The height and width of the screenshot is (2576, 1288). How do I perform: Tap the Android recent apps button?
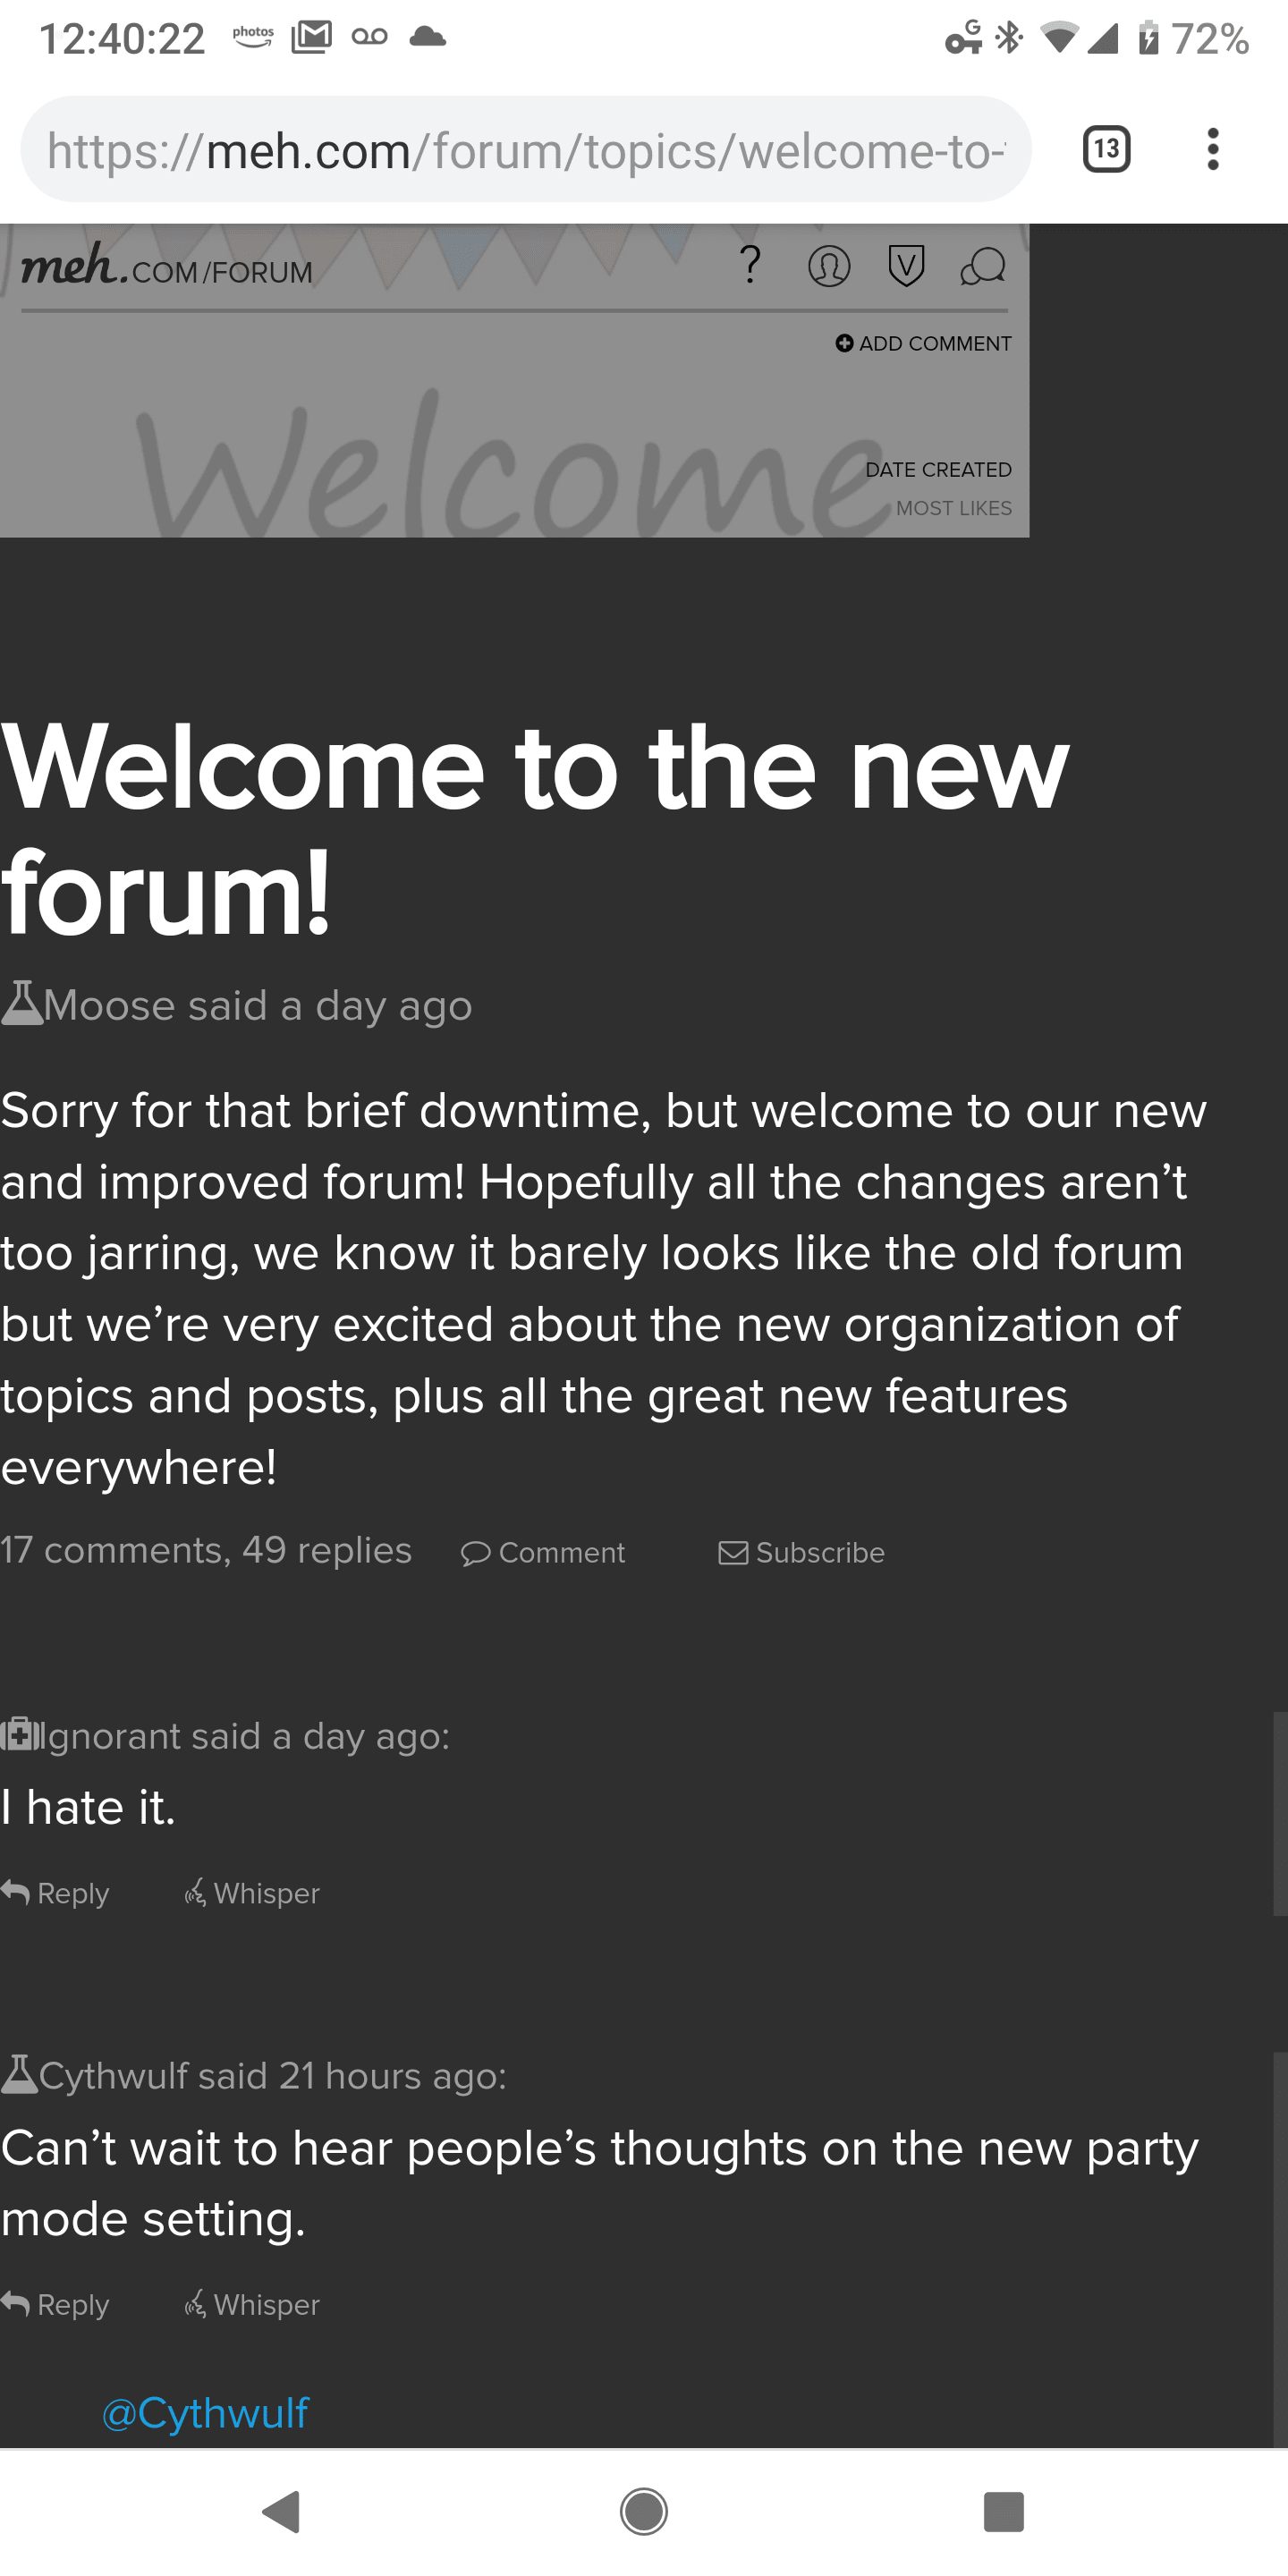click(1004, 2510)
